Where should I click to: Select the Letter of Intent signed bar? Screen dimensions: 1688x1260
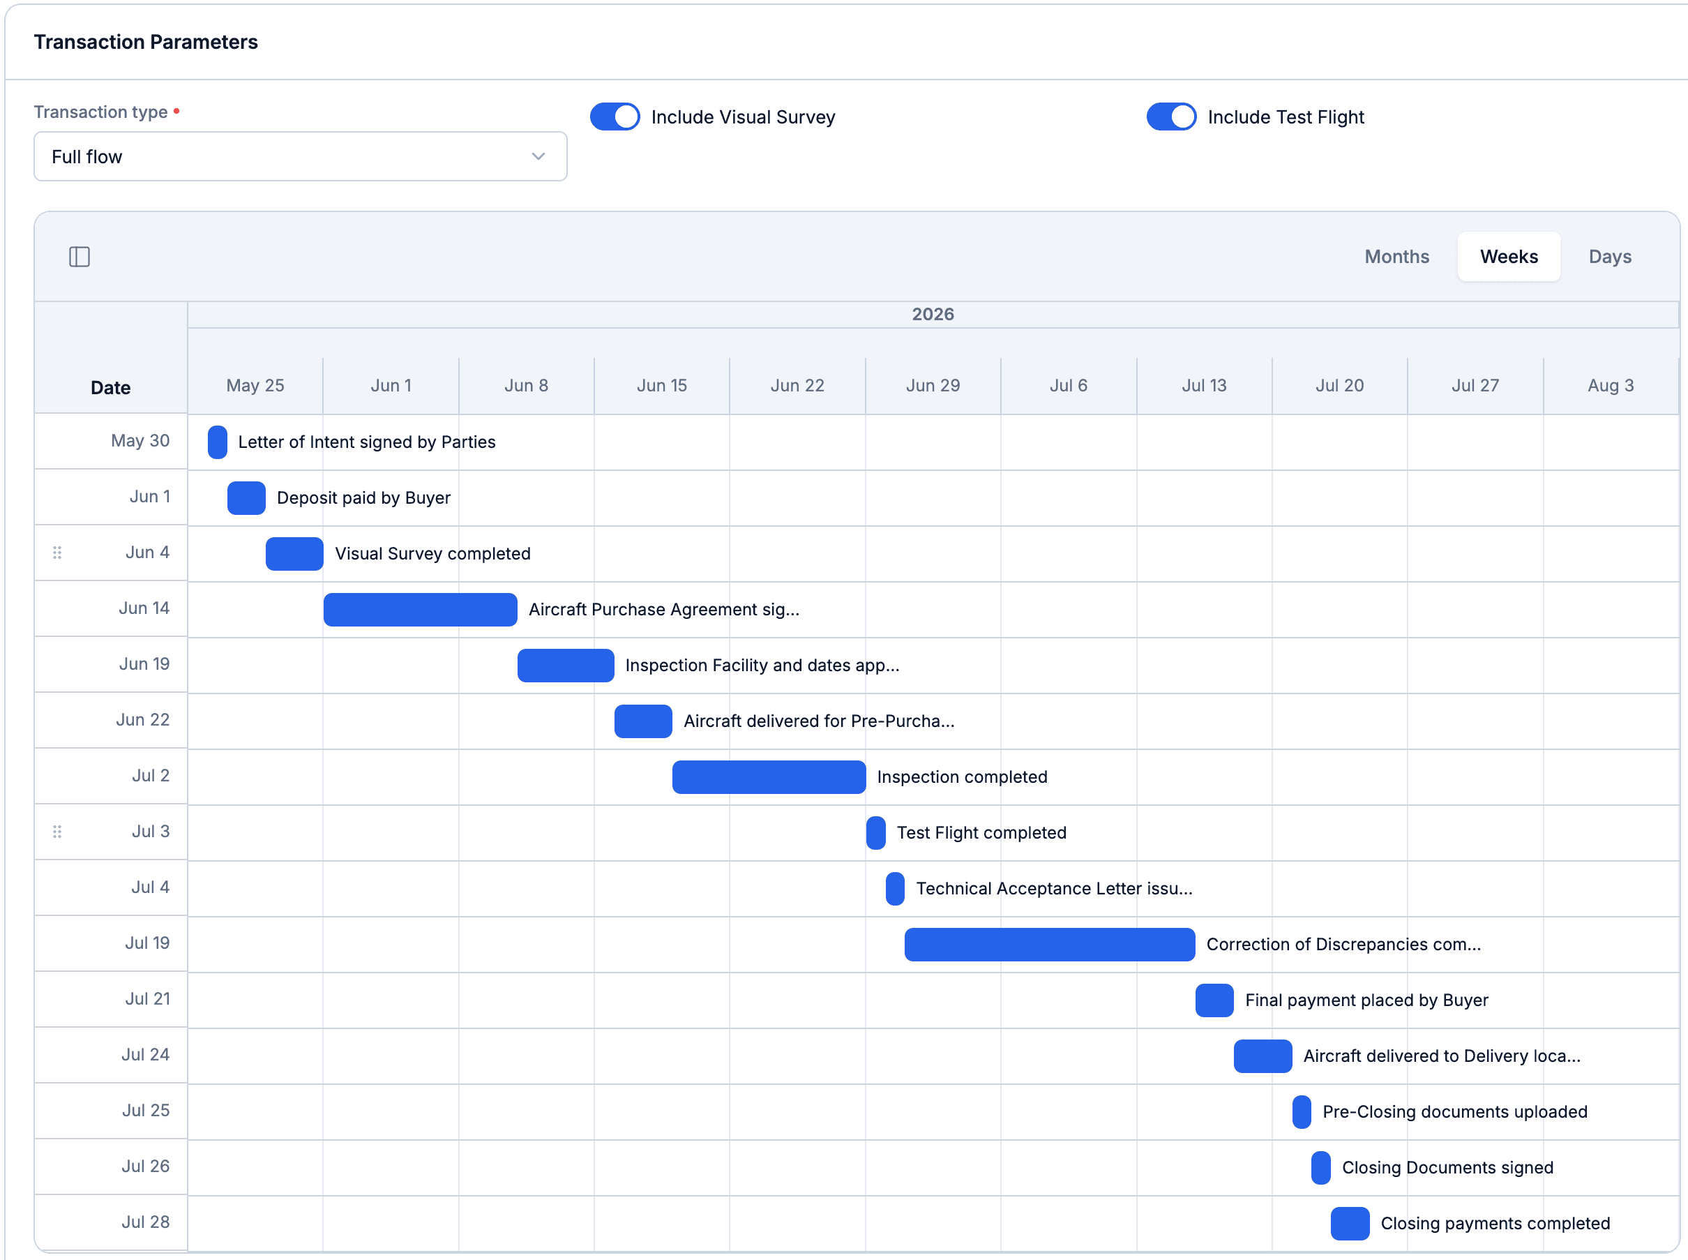pos(218,442)
